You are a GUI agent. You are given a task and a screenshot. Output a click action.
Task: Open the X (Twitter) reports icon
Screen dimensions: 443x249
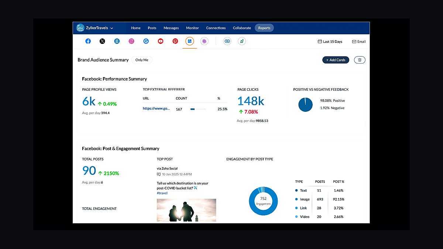pyautogui.click(x=102, y=41)
